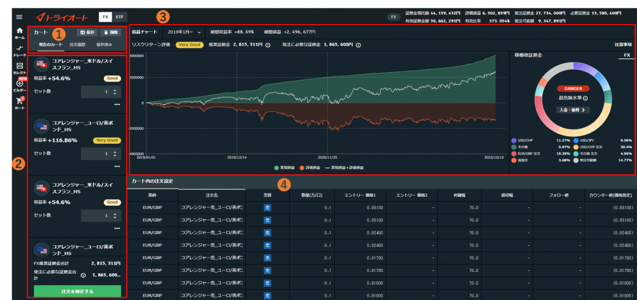
Task: Select the 注文履歴 tab
Action: (77, 44)
